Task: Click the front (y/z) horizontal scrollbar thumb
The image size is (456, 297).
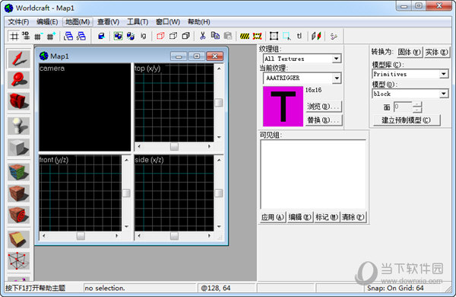Action: tap(81, 236)
